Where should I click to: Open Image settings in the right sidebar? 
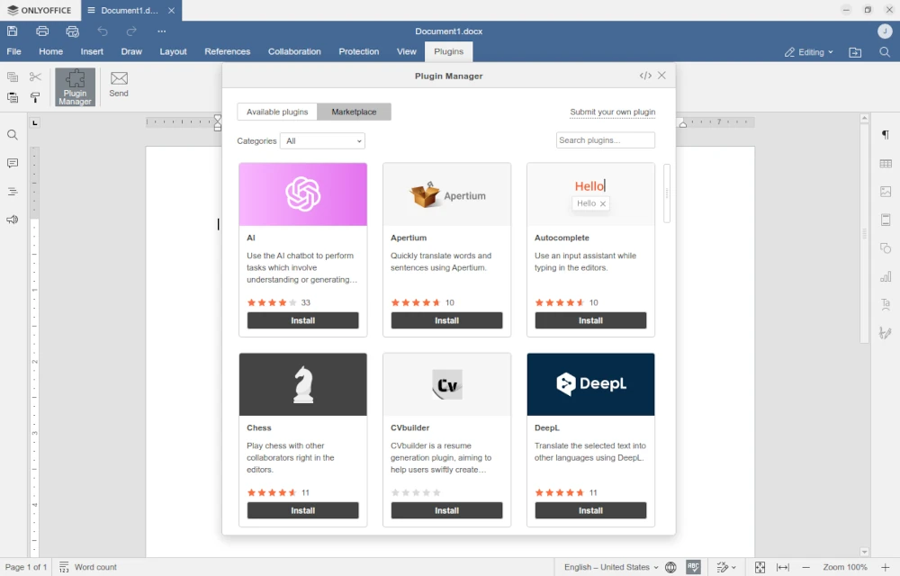click(886, 191)
